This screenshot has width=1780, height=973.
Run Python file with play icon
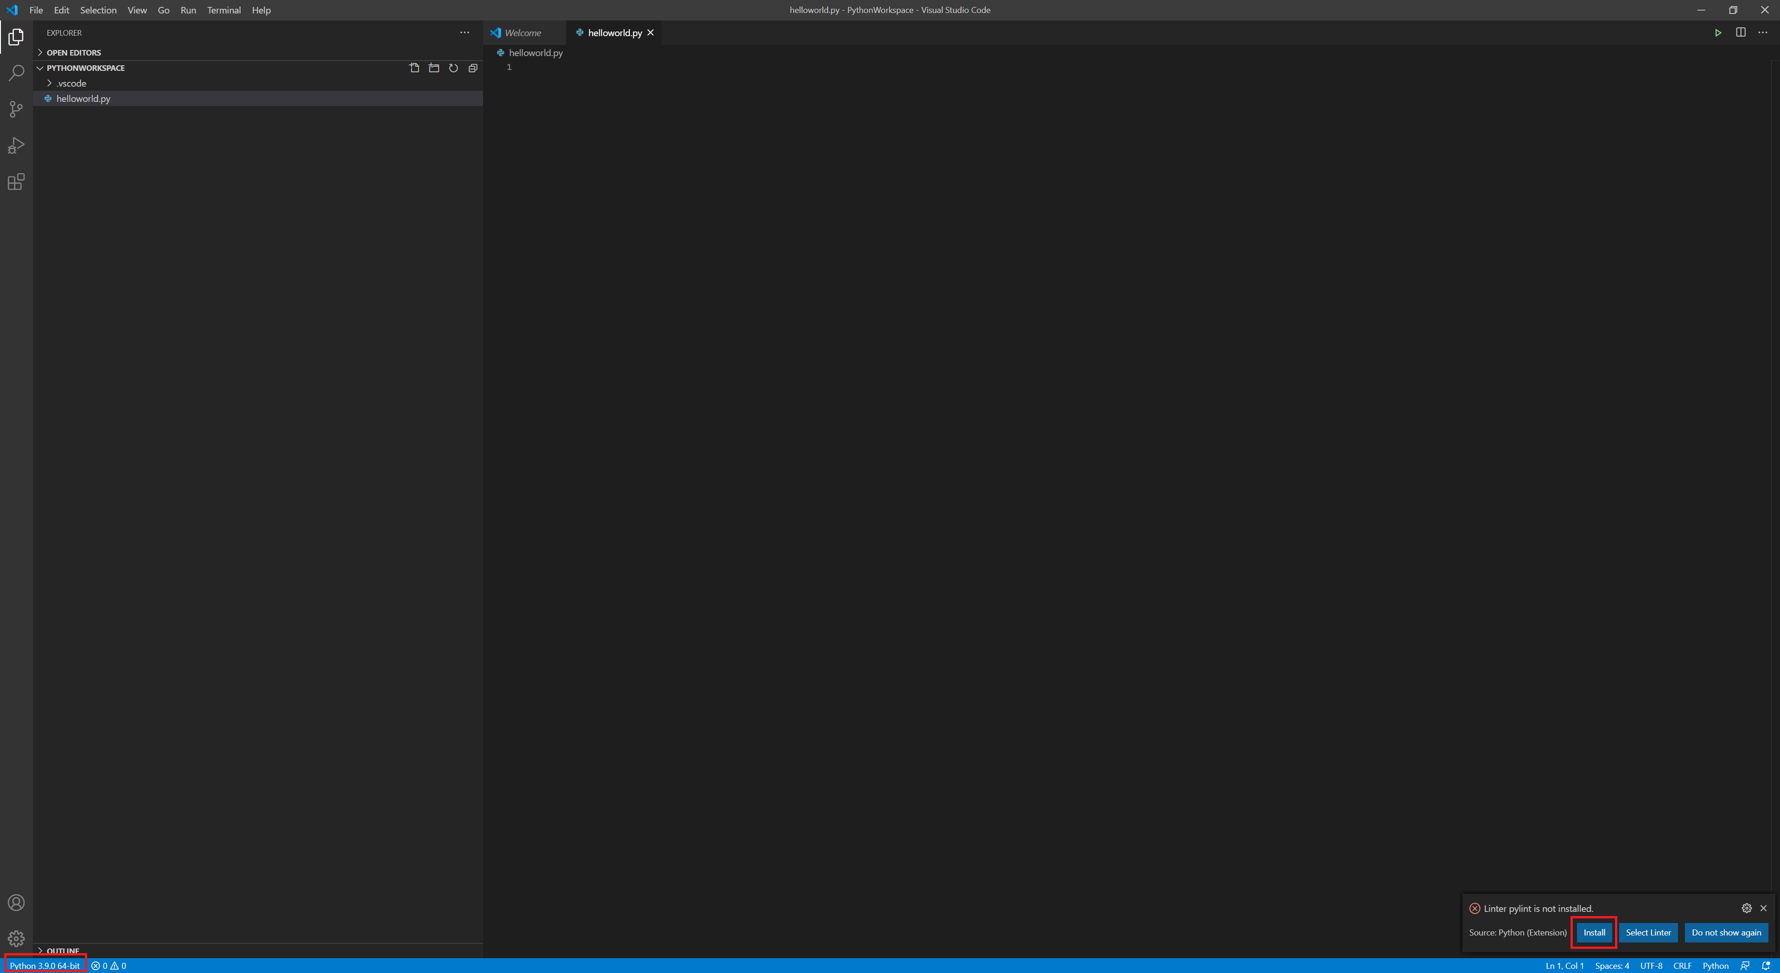1718,32
